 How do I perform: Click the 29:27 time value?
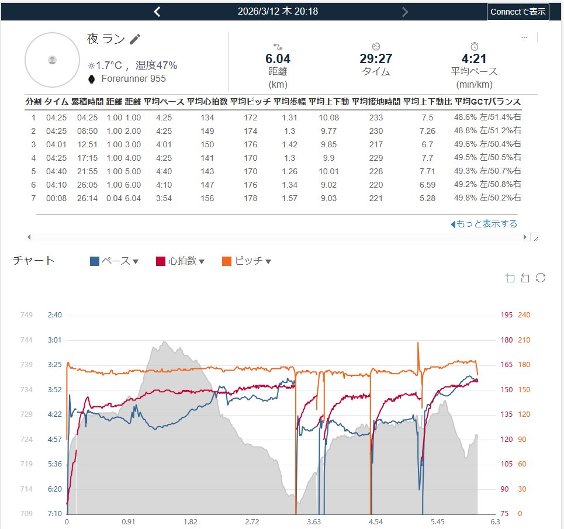376,59
